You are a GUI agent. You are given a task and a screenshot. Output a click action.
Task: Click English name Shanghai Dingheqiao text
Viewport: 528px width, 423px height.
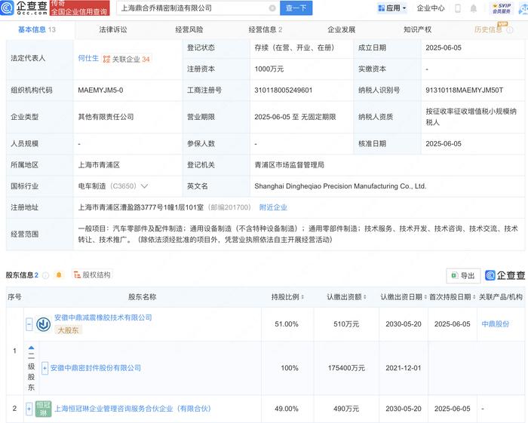(x=340, y=186)
